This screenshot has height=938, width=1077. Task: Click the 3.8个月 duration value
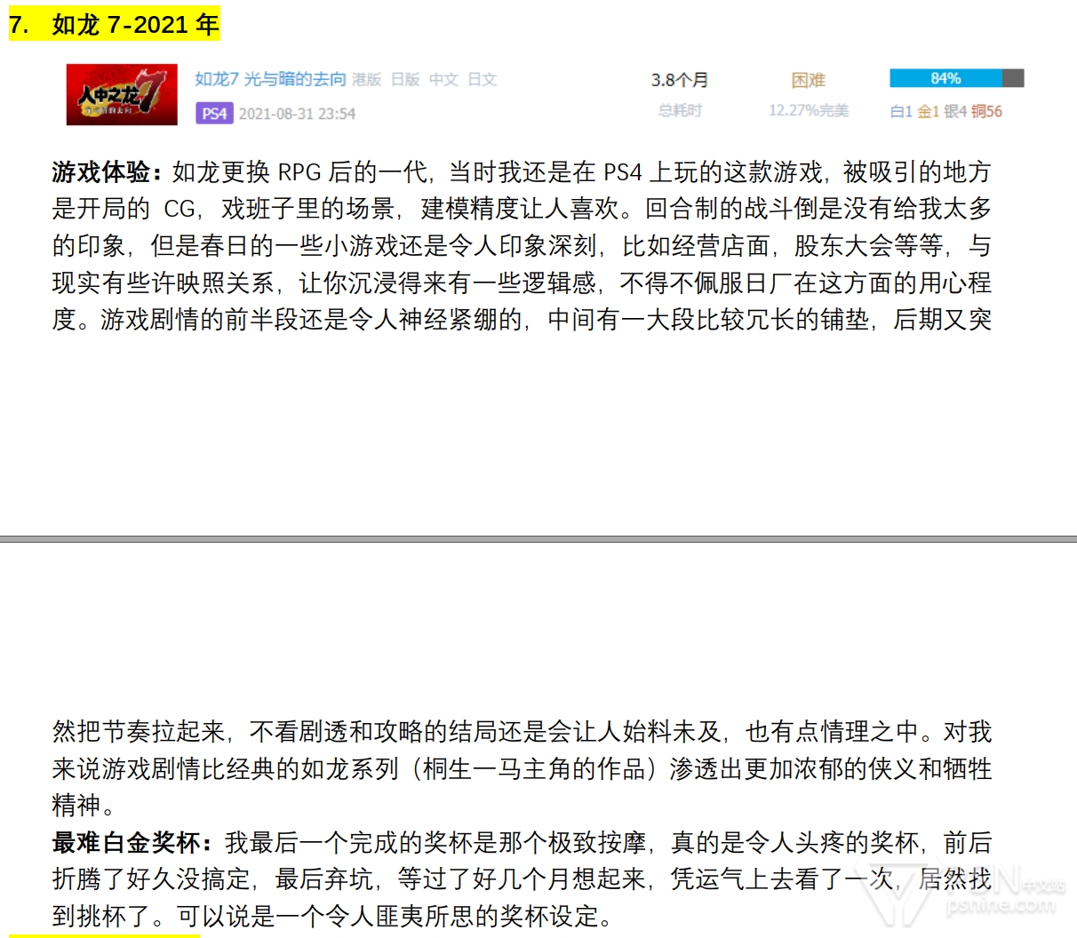pos(680,80)
